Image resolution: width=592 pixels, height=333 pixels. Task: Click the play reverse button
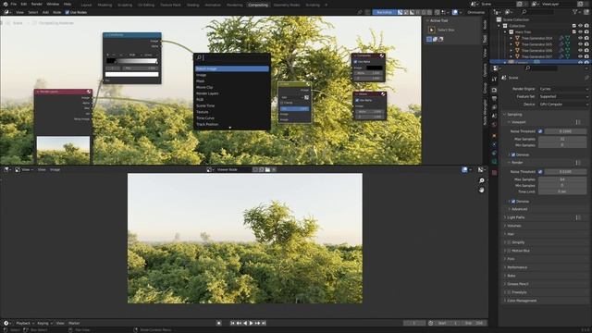tap(245, 323)
